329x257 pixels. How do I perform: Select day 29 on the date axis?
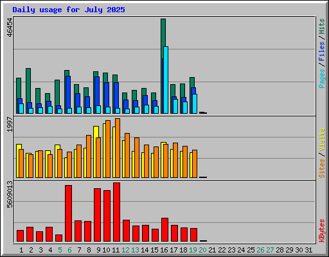tap(289, 250)
